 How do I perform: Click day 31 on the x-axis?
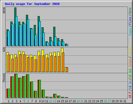(125, 101)
